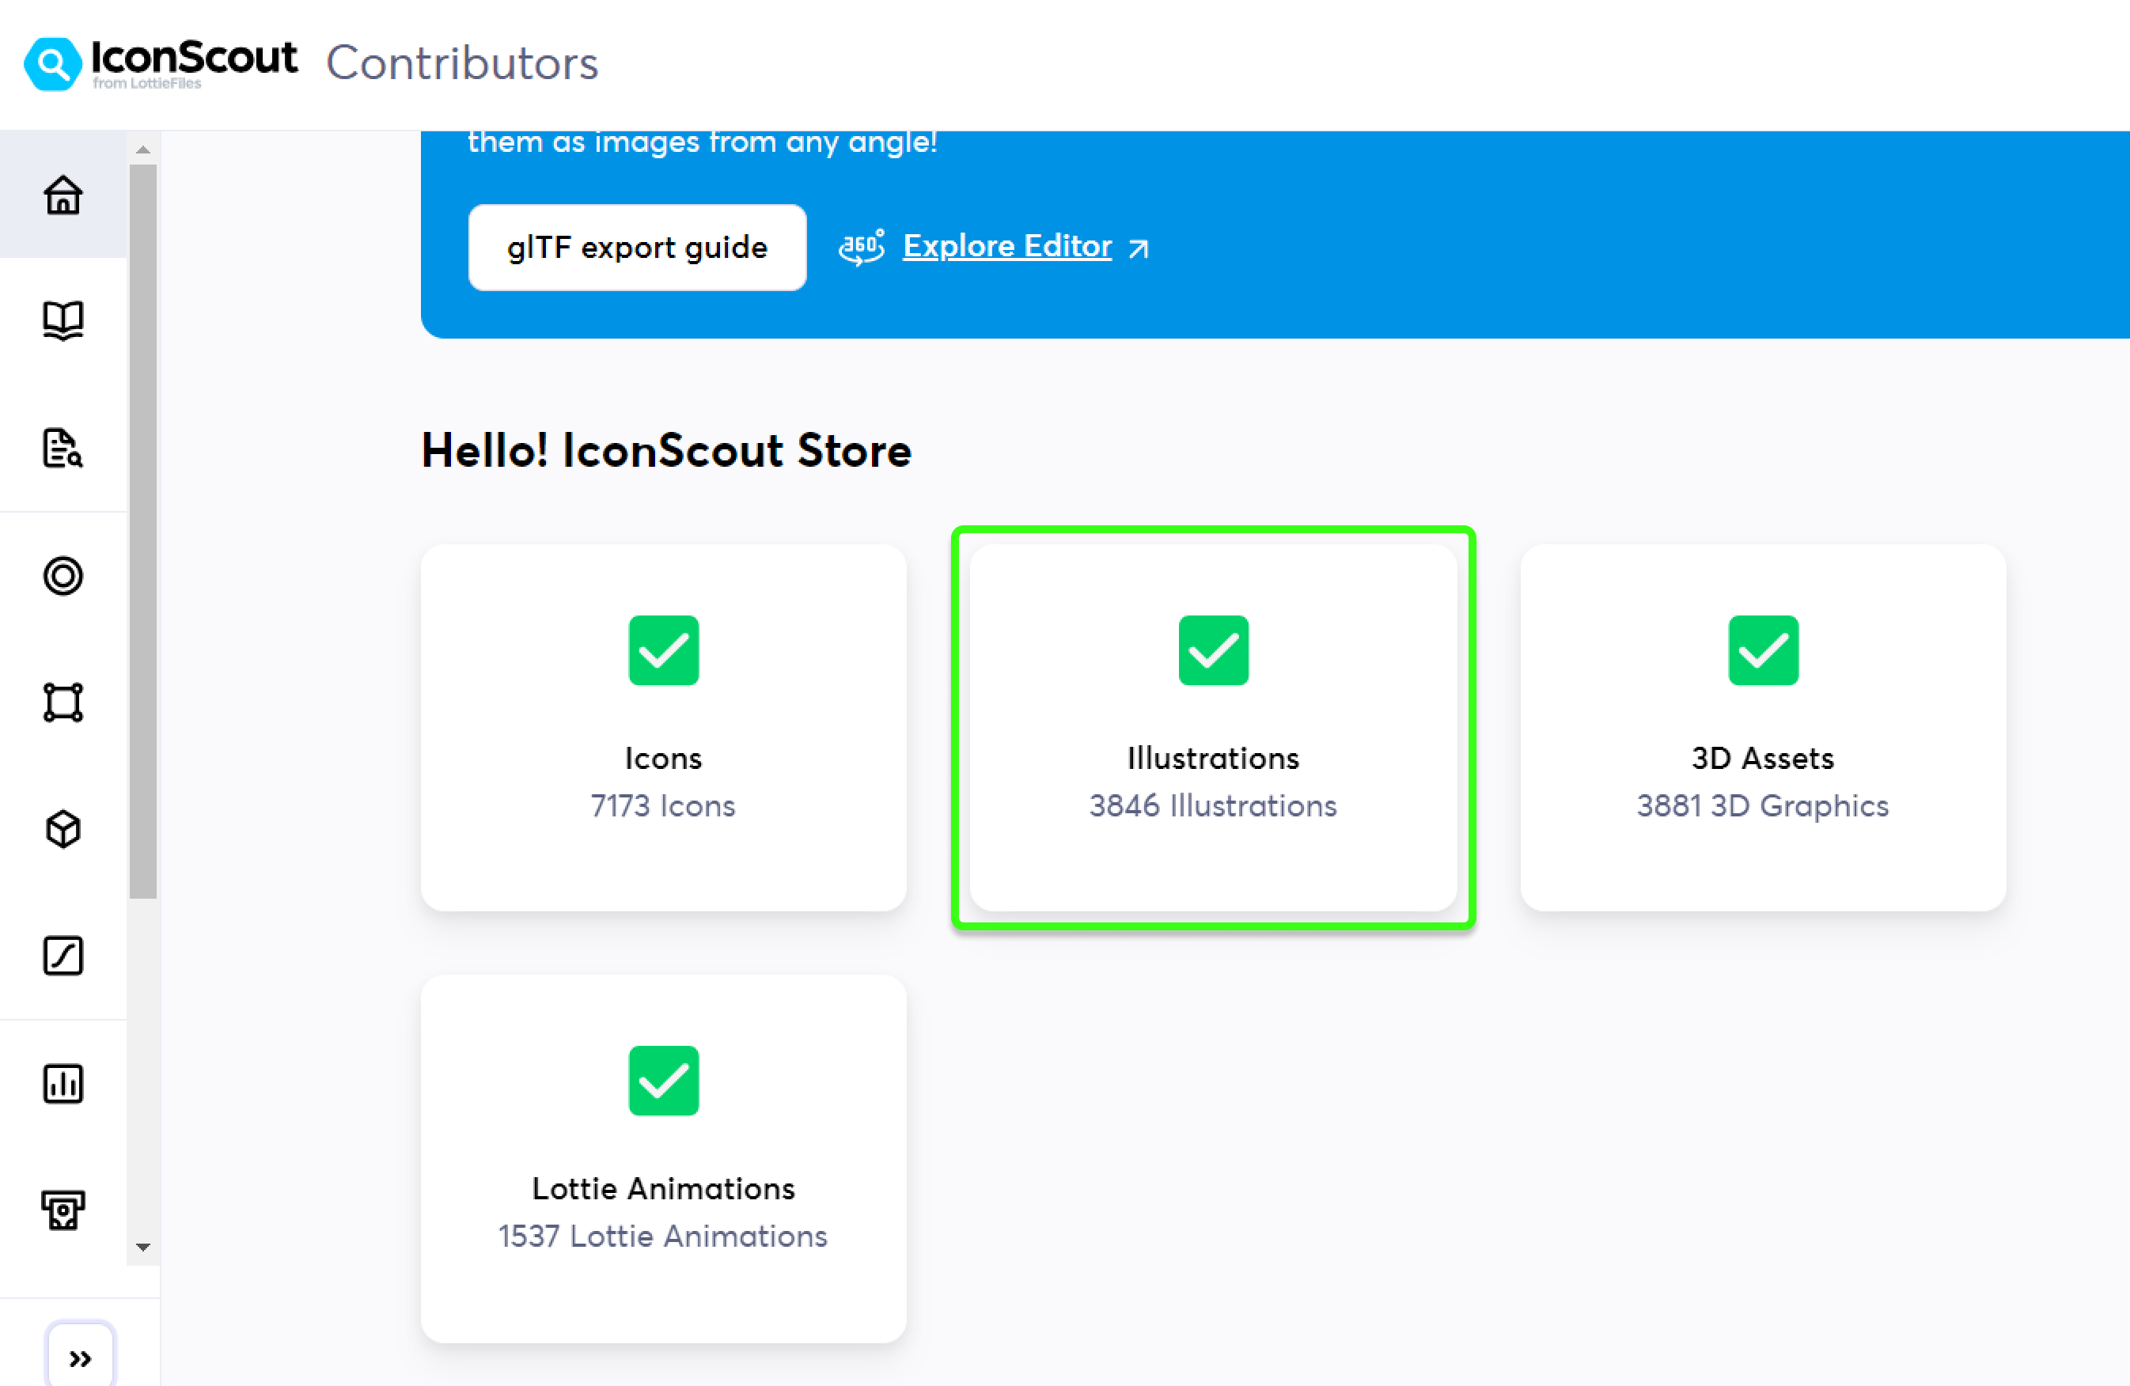Click the green checkmark on Illustrations card
The width and height of the screenshot is (2130, 1386).
[x=1213, y=650]
